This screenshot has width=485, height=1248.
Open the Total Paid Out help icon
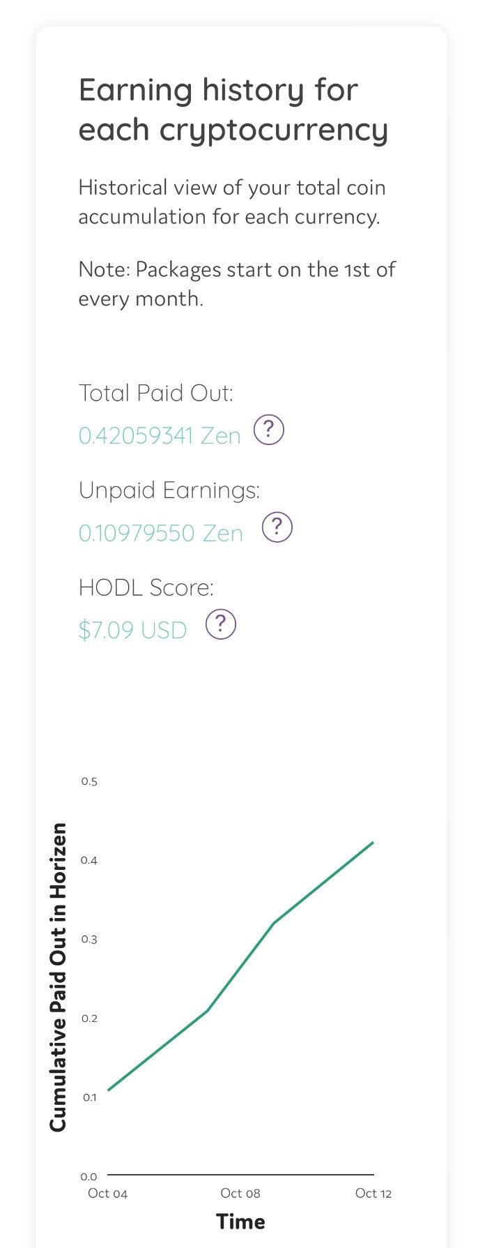[x=268, y=430]
